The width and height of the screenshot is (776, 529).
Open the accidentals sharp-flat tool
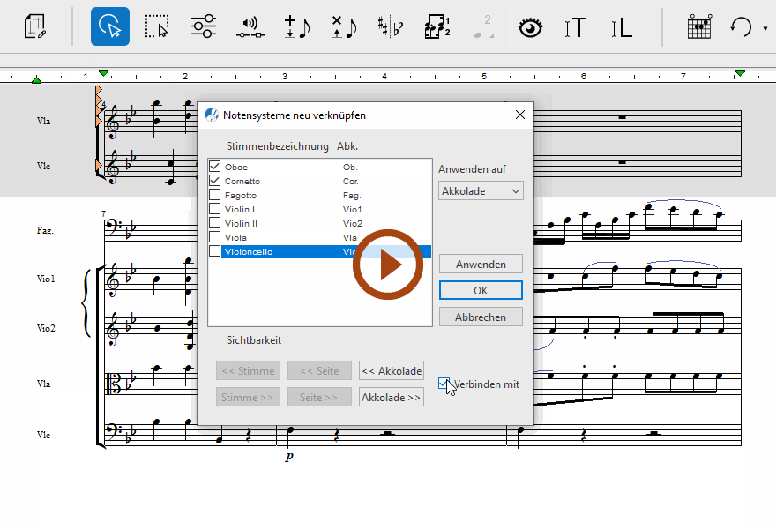tap(389, 26)
